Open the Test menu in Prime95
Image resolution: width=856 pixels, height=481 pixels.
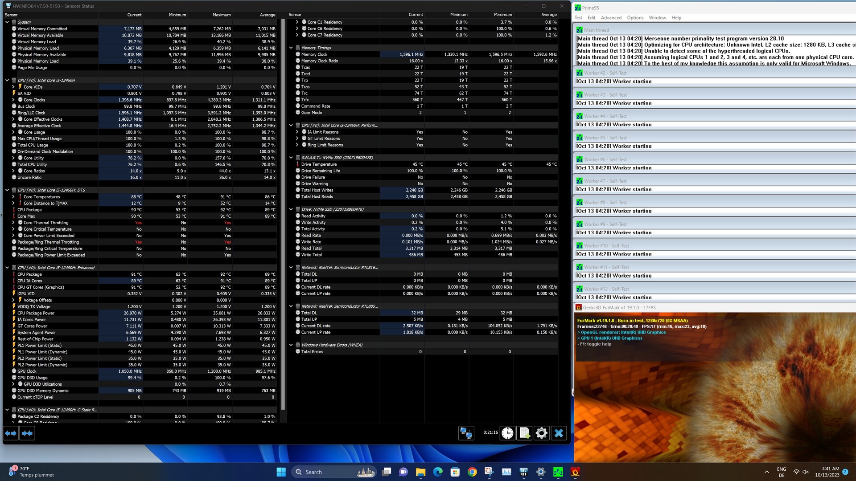(578, 18)
